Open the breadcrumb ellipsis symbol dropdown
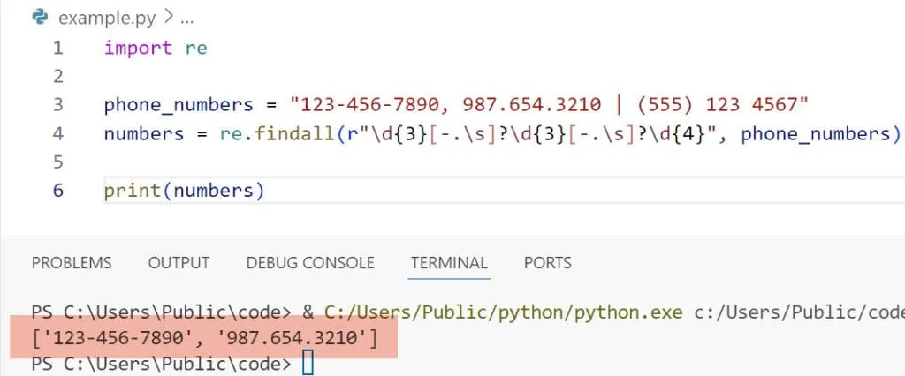 186,18
